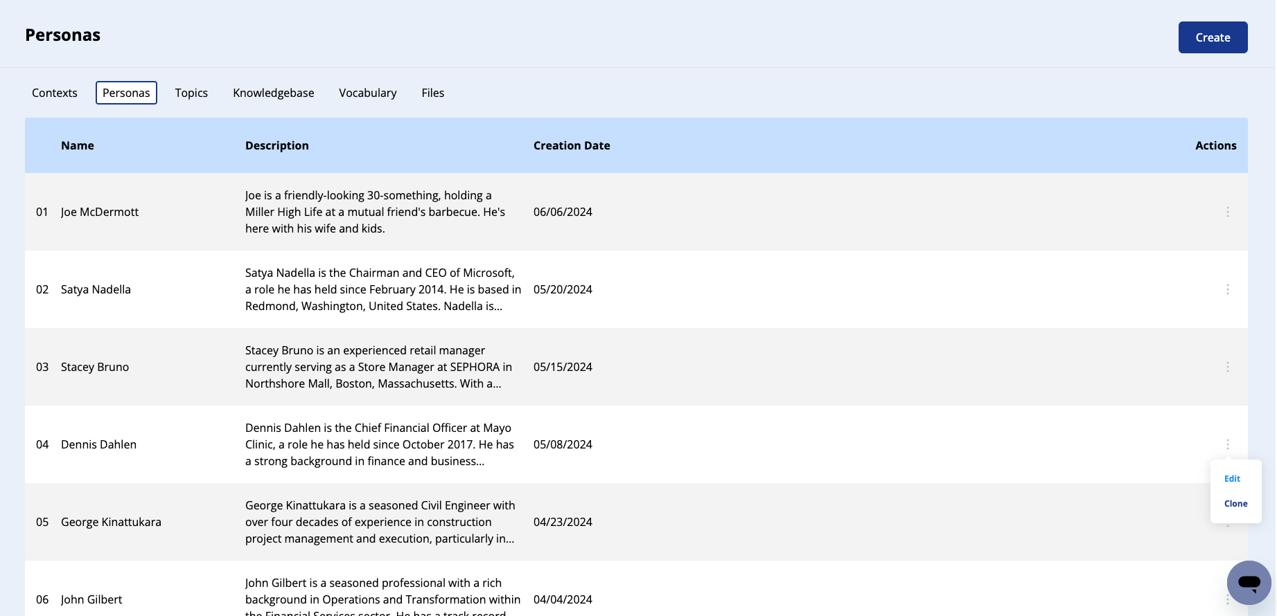Click the Name column header
This screenshot has height=616, width=1277.
click(78, 145)
